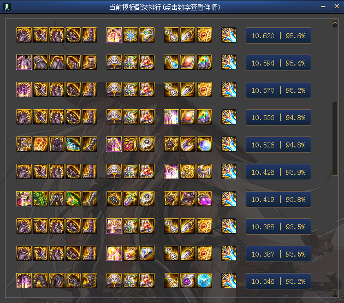View the 10.346 | 93.2% loadout
This screenshot has width=344, height=303.
[x=278, y=281]
